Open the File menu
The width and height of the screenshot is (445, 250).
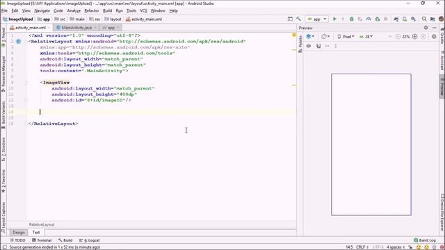pyautogui.click(x=4, y=11)
